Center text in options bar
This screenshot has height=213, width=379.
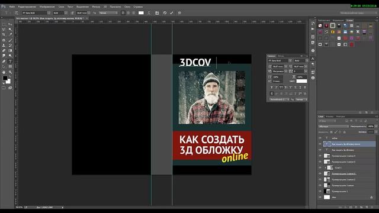tap(129, 13)
